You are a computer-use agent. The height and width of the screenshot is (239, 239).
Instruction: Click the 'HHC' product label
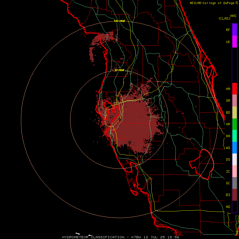233,16
